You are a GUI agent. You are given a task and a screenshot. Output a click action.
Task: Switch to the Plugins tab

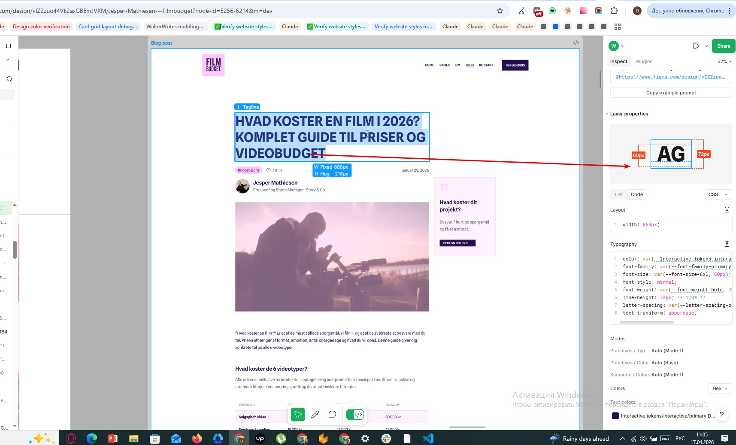pos(644,61)
